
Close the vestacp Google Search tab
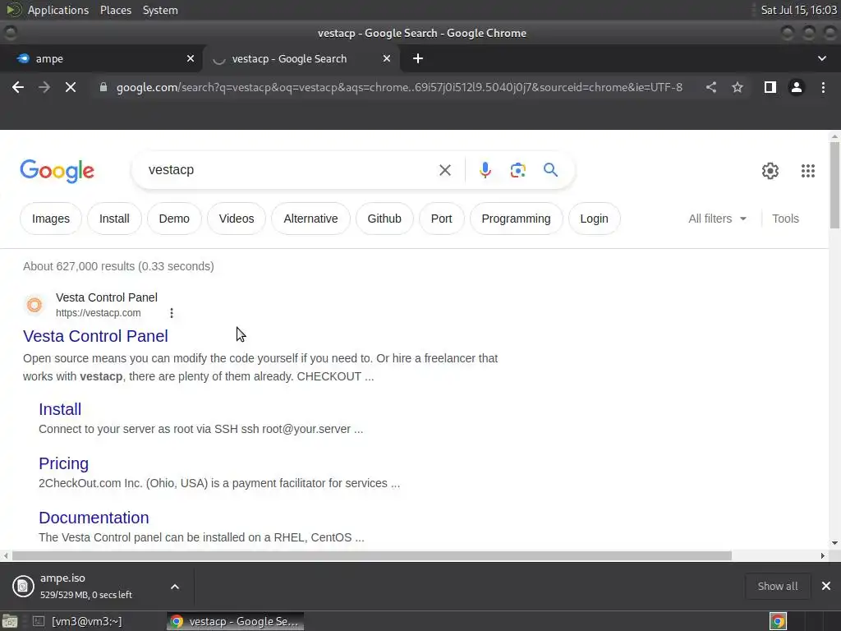tap(387, 58)
